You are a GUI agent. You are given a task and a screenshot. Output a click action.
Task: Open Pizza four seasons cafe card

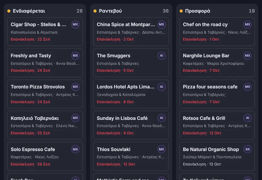pyautogui.click(x=217, y=94)
